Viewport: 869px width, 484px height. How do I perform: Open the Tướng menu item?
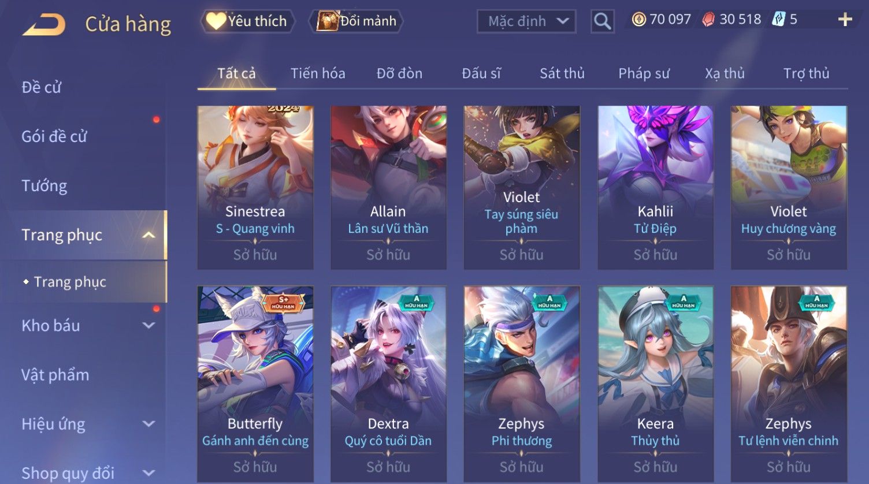point(44,186)
